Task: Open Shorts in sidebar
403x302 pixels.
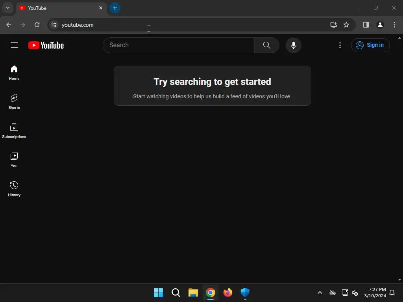Action: click(x=14, y=102)
